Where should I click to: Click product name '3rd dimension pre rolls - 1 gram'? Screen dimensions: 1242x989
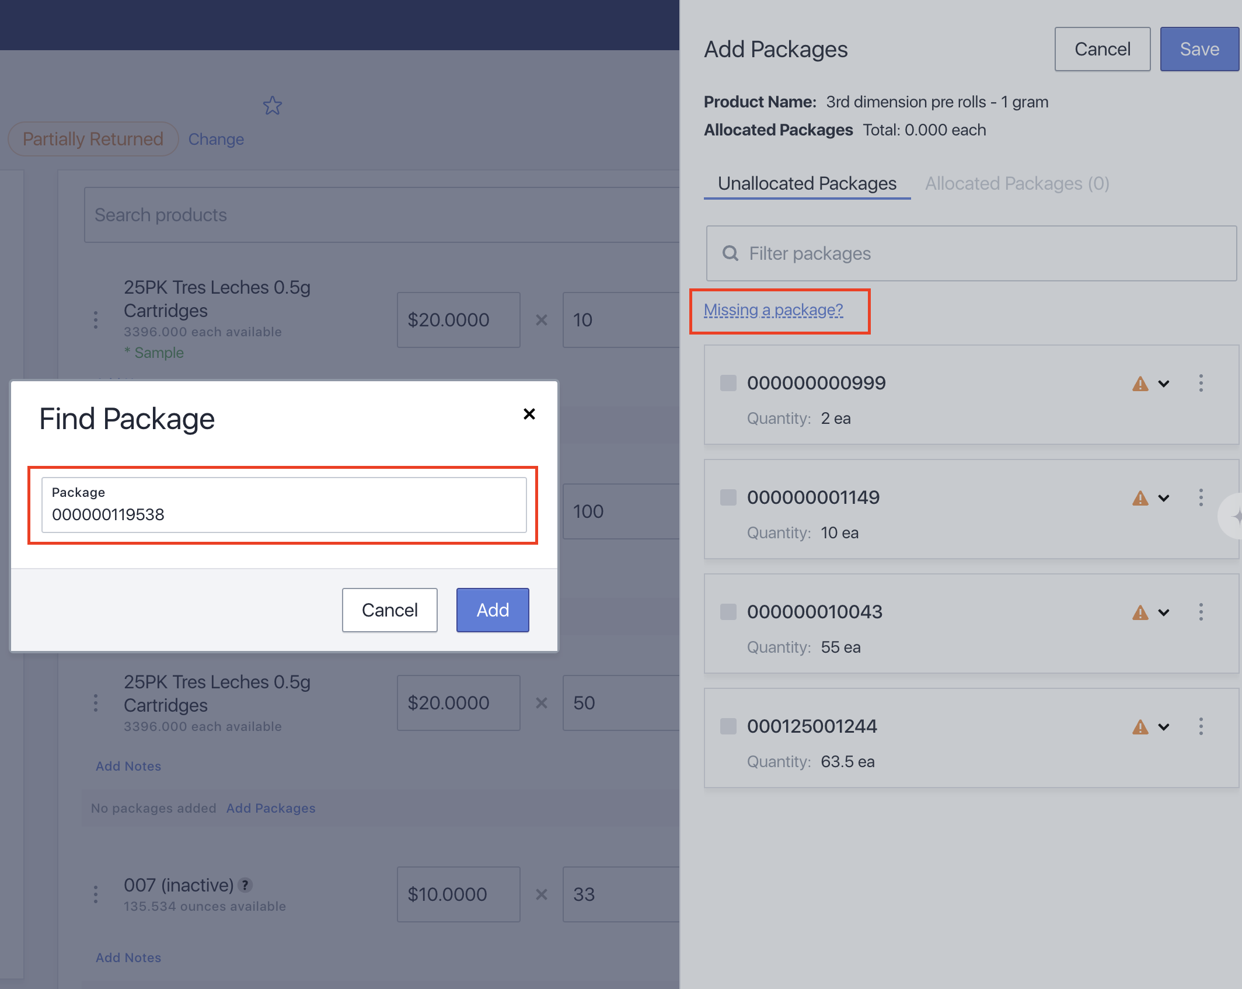937,102
